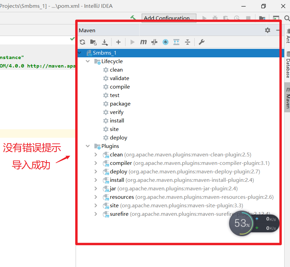The width and height of the screenshot is (290, 267).
Task: Click the 53% memory usage widget
Action: 242,224
